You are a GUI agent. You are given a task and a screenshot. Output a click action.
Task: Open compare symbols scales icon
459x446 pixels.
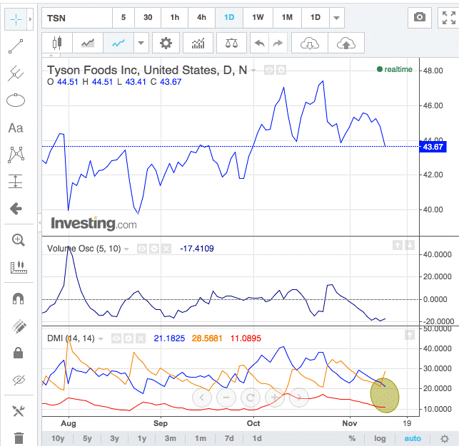click(231, 43)
